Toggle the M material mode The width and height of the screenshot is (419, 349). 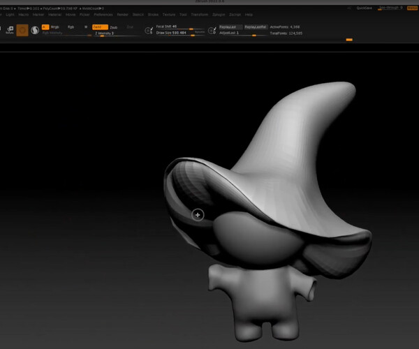click(86, 27)
